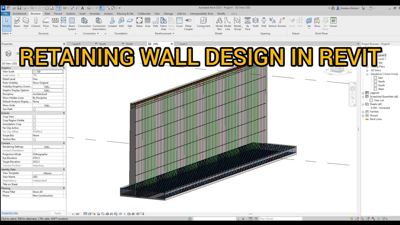Show the work plane
Screen dimensions: 400x225
(x=317, y=22)
